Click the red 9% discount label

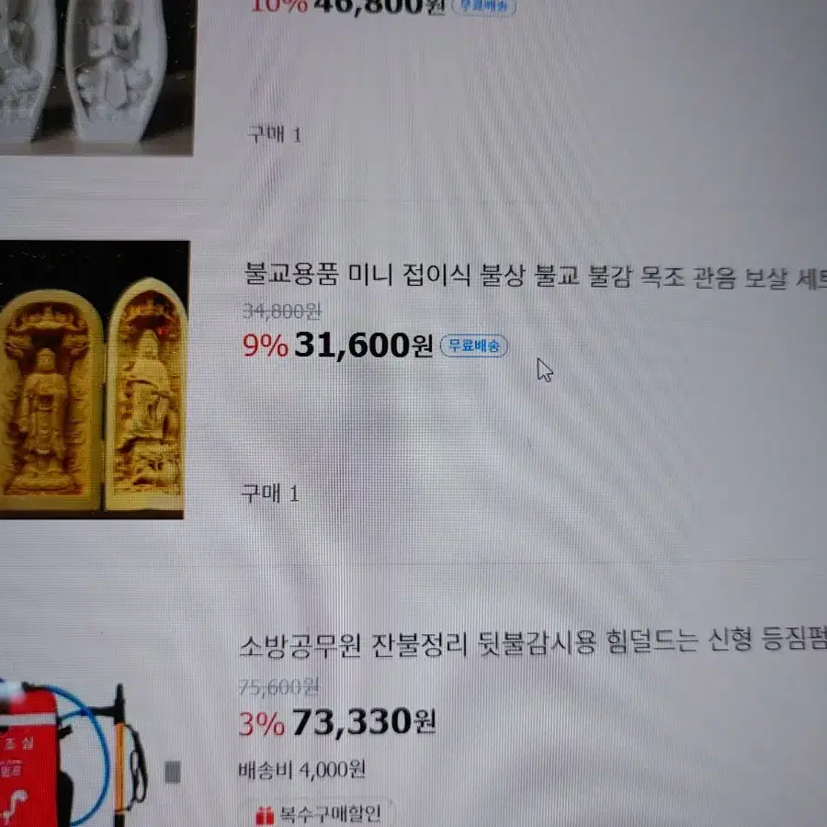pos(266,346)
